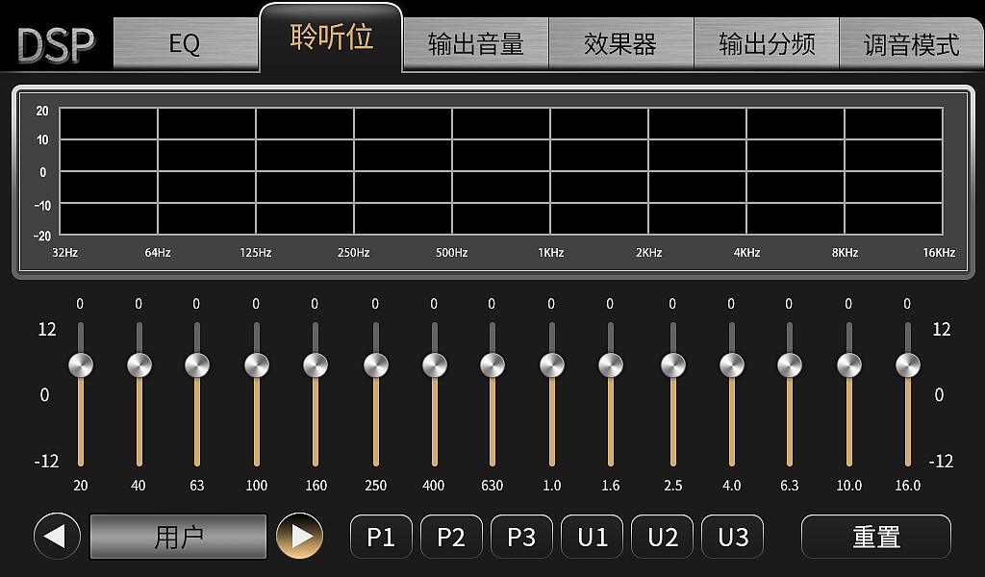985x577 pixels.
Task: Open the 输出分频 tab
Action: coord(767,42)
